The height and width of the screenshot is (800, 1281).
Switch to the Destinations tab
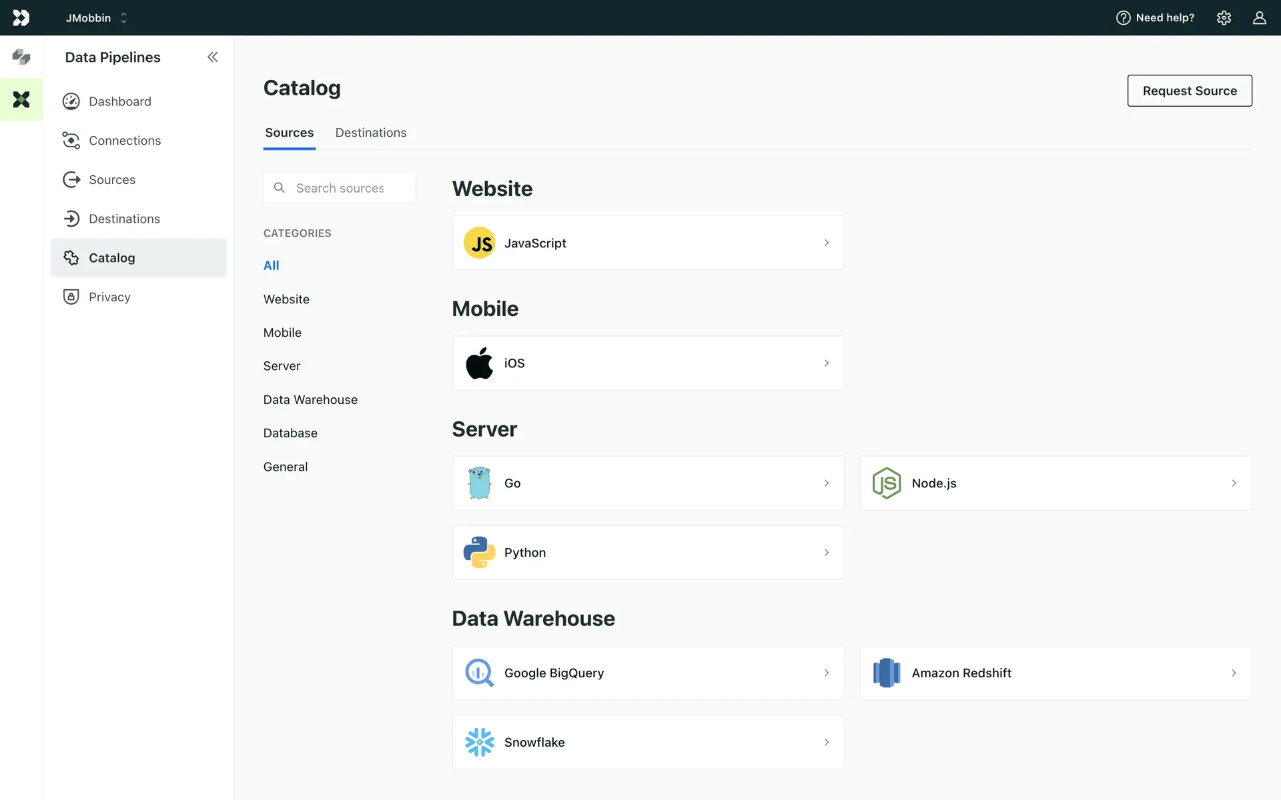[370, 133]
